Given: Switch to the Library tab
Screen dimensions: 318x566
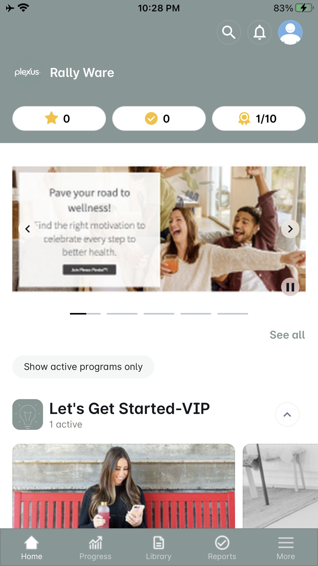Looking at the screenshot, I should [159, 548].
